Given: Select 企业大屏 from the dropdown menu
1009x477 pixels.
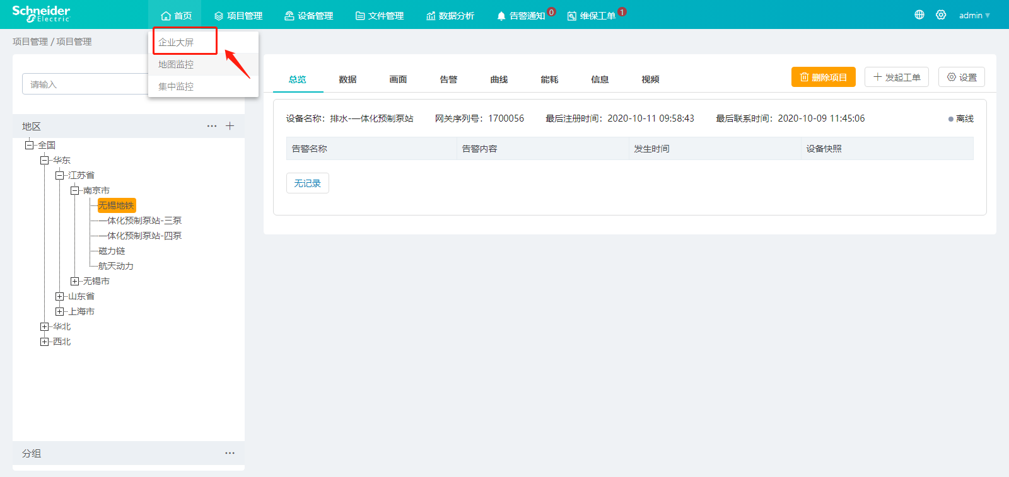Looking at the screenshot, I should click(x=203, y=42).
